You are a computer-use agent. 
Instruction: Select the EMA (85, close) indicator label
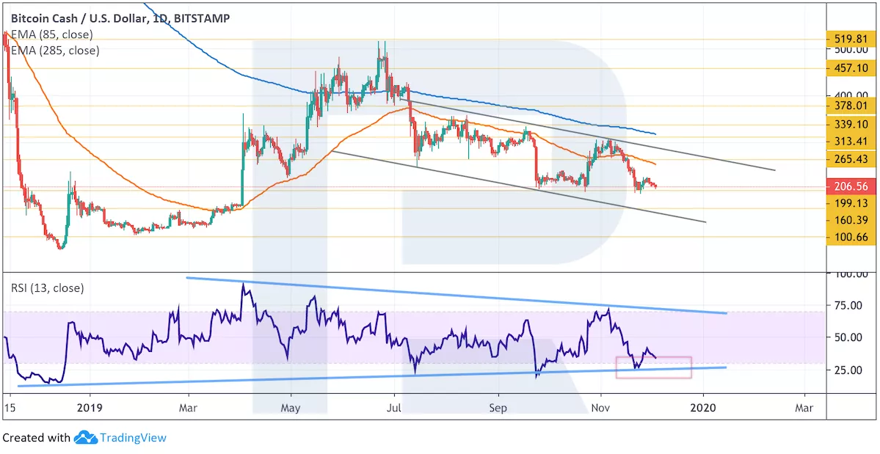51,35
